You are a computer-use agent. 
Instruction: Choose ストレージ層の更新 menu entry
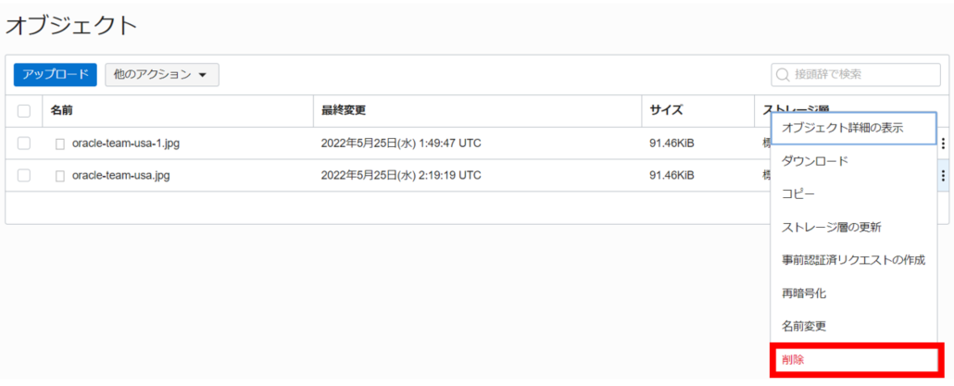coord(830,227)
